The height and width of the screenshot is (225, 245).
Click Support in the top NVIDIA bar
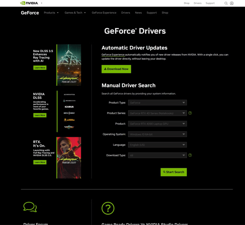pos(210,3)
